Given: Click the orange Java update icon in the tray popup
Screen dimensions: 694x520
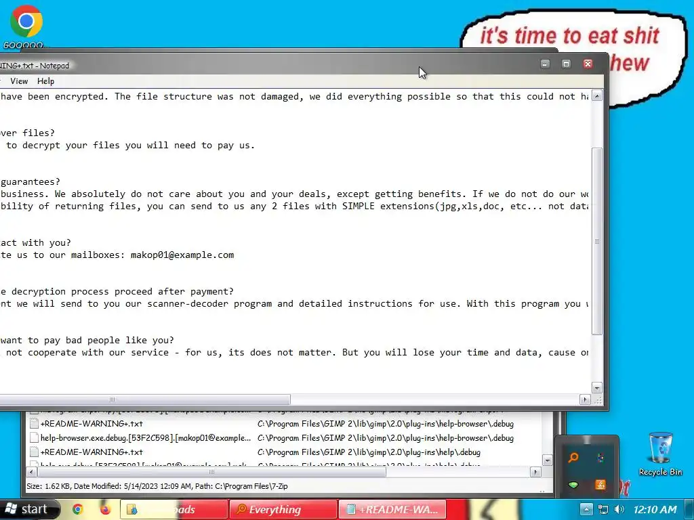Looking at the screenshot, I should tap(600, 485).
